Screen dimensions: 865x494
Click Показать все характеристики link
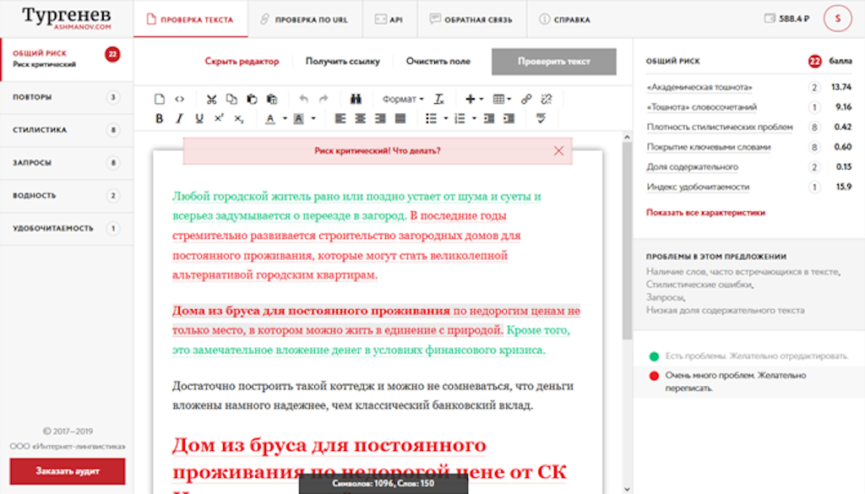(x=705, y=212)
